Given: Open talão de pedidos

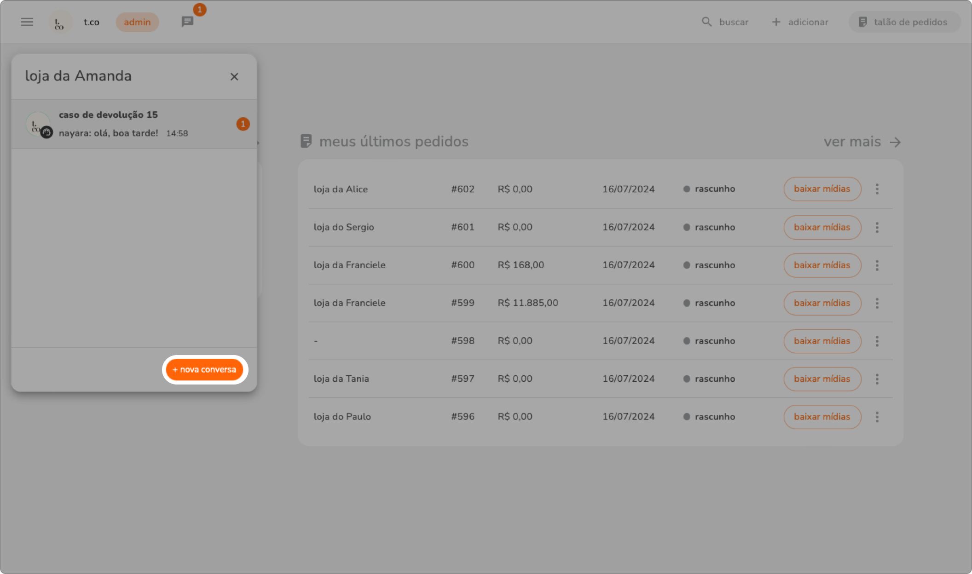Looking at the screenshot, I should tap(904, 22).
